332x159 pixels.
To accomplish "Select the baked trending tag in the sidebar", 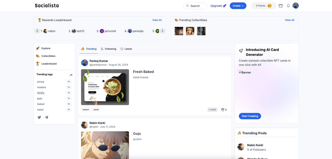I will 41,104.
